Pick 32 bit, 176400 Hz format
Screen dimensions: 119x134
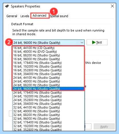pyautogui.click(x=48, y=122)
